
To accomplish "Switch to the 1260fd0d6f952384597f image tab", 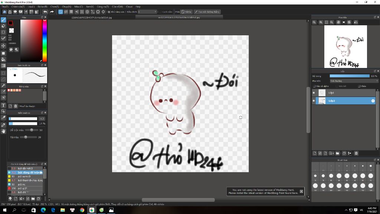I will [x=92, y=17].
